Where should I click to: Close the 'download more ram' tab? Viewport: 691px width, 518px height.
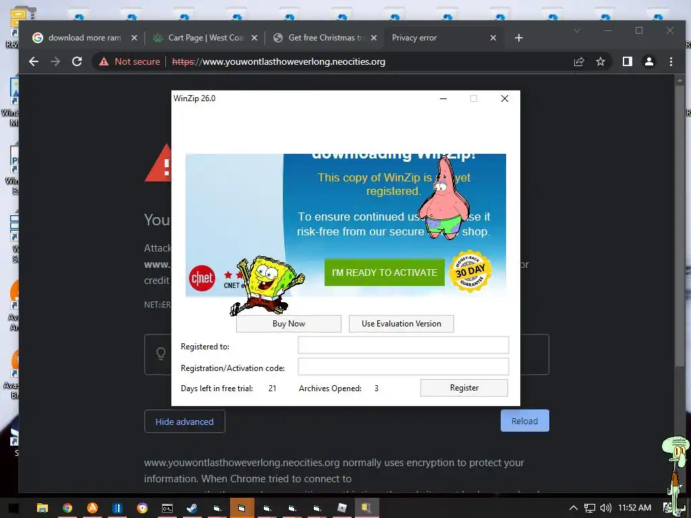point(134,38)
